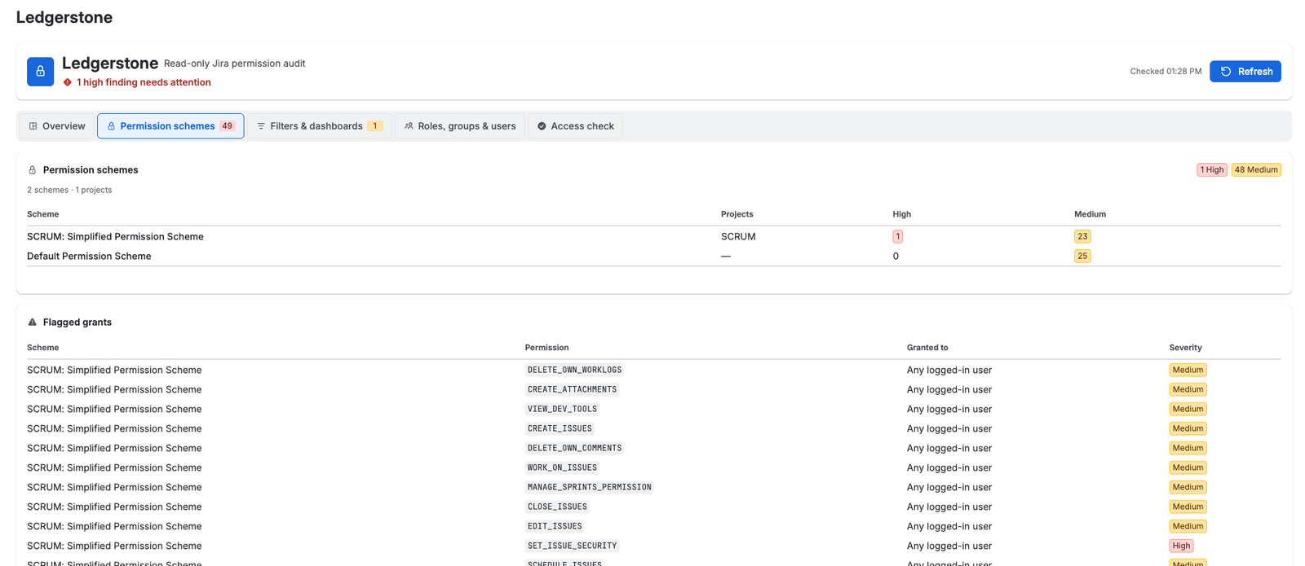Viewport: 1305px width, 566px height.
Task: Open Roles, groups & users tab
Action: tap(460, 126)
